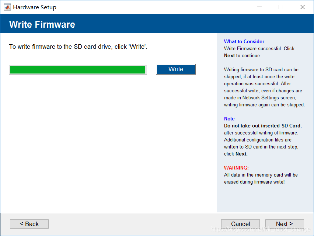Cancel the hardware setup

point(240,224)
